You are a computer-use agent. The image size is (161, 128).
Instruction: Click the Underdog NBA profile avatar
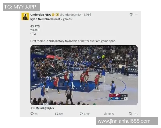click(25, 17)
